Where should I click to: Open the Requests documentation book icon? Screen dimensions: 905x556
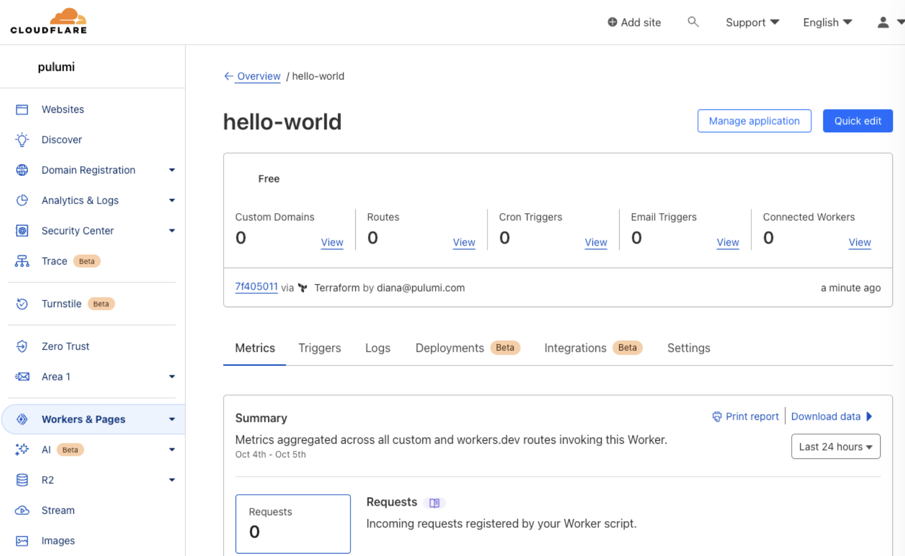coord(434,503)
